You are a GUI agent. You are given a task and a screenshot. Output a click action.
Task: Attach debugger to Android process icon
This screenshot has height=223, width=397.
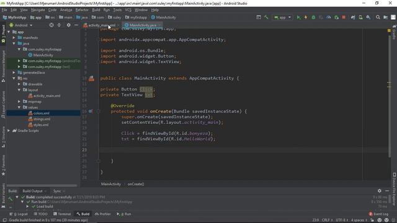(x=336, y=17)
